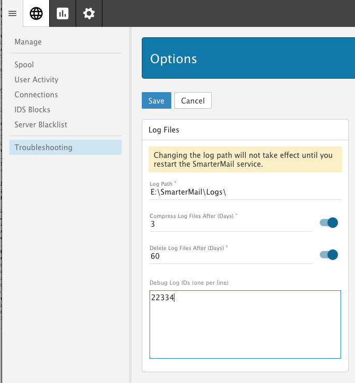
Task: Toggle Compress Log Files After switch
Action: pos(329,223)
